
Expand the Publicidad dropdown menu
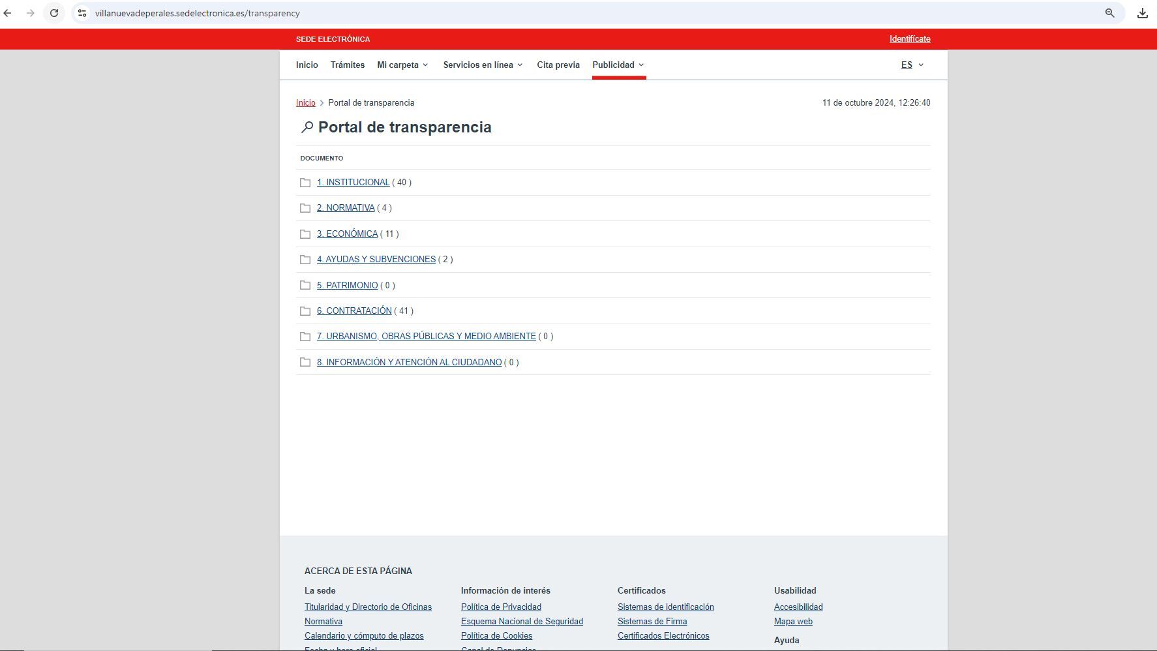pyautogui.click(x=617, y=65)
